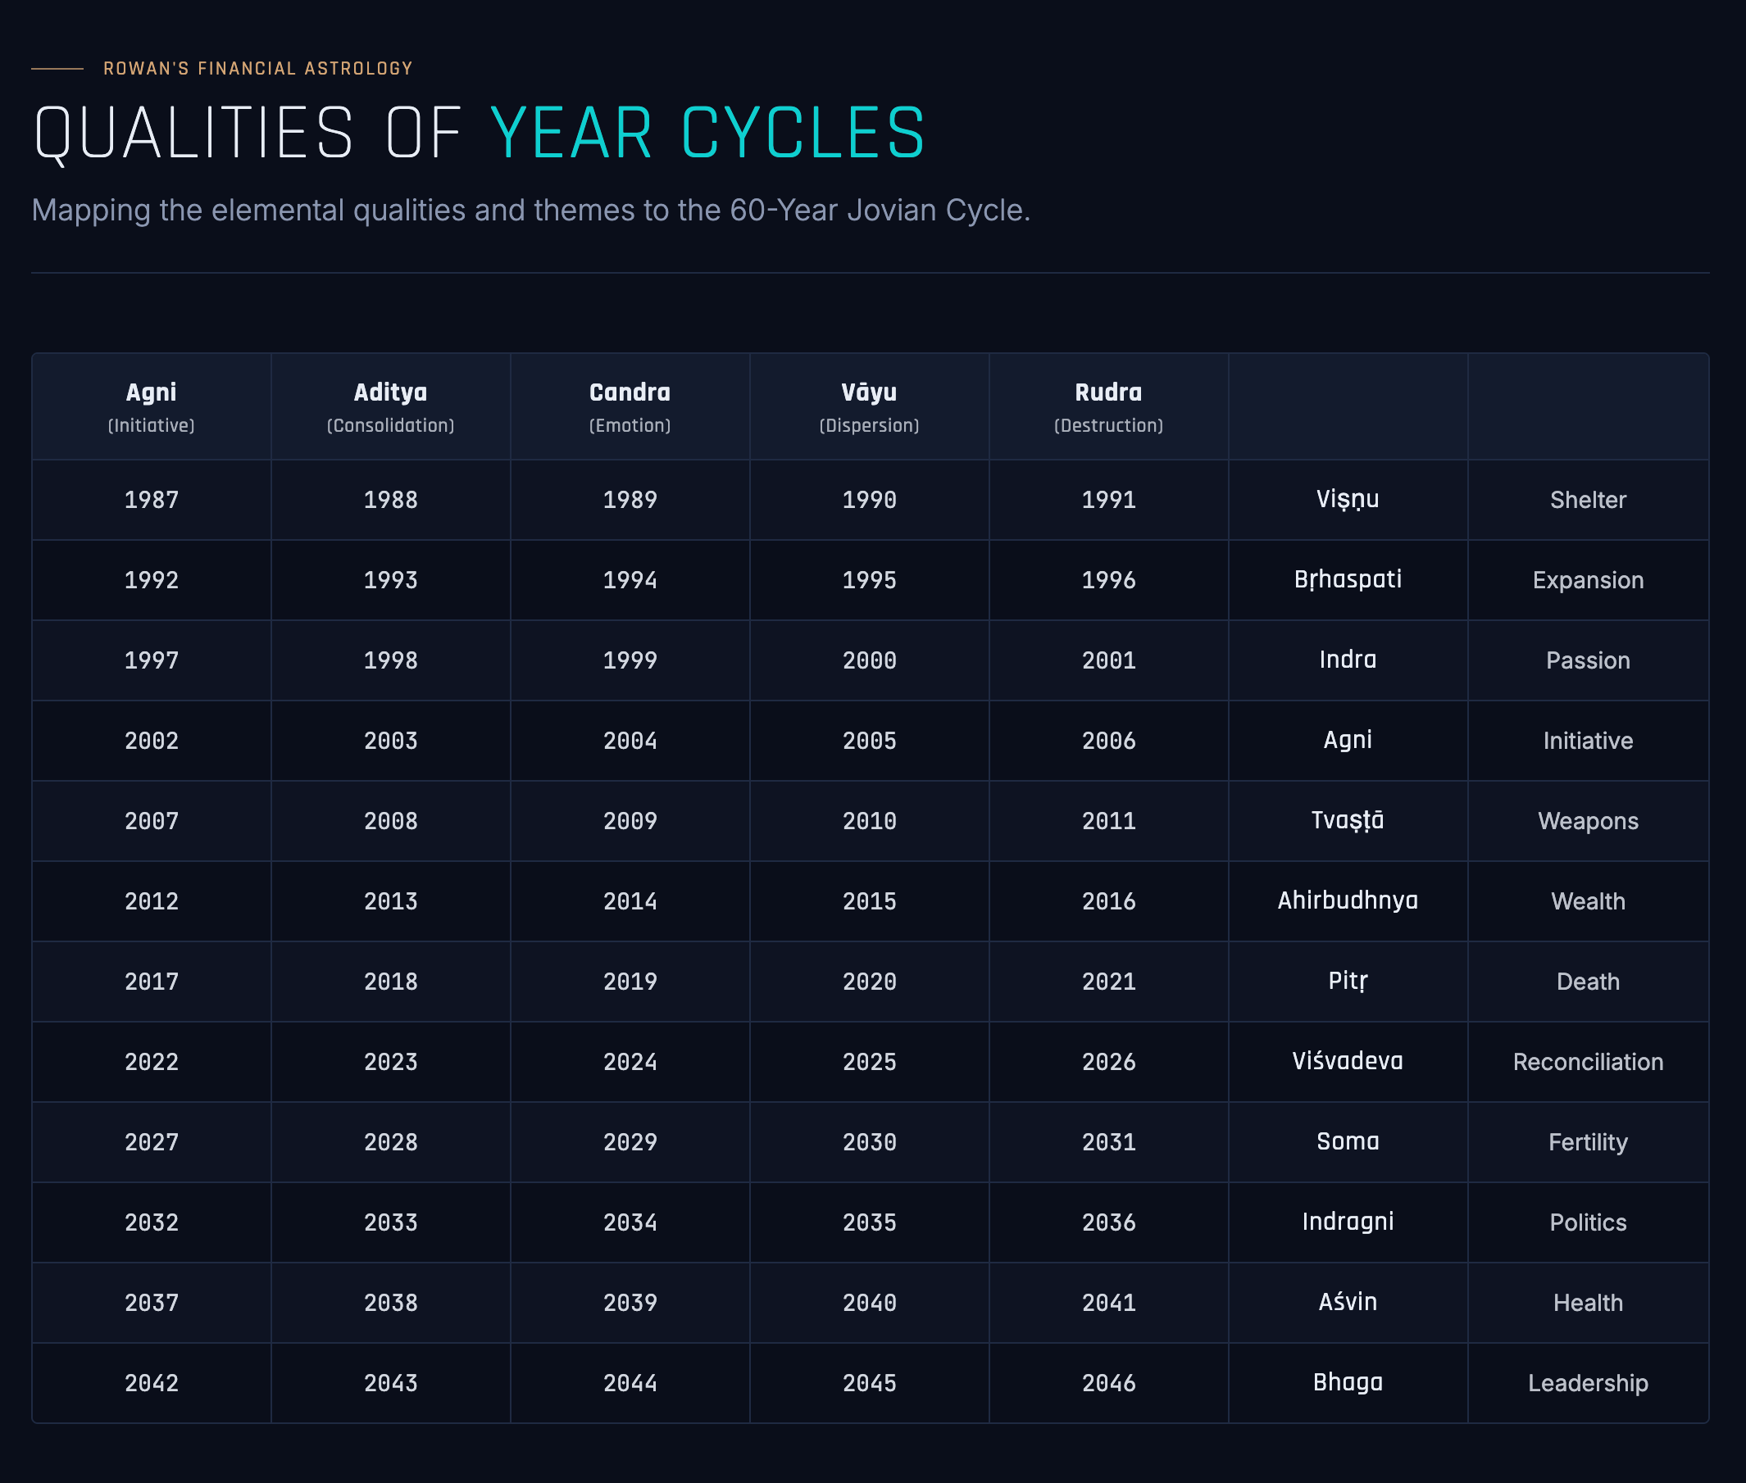Click the Rowan's Financial Astrology label
The width and height of the screenshot is (1746, 1483).
pyautogui.click(x=257, y=69)
